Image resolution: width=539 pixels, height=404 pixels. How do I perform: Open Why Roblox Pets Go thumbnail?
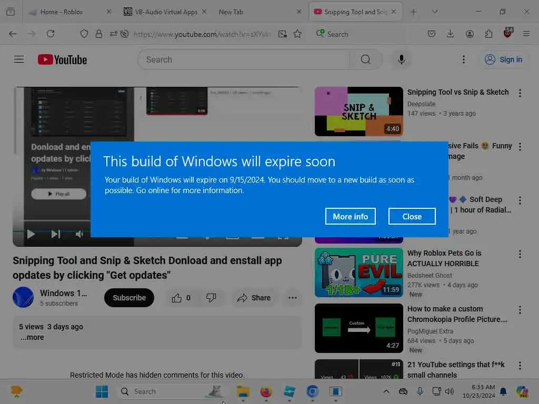tap(358, 272)
